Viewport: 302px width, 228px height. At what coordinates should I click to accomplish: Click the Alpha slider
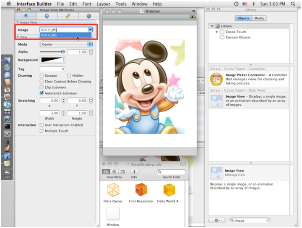(52, 52)
